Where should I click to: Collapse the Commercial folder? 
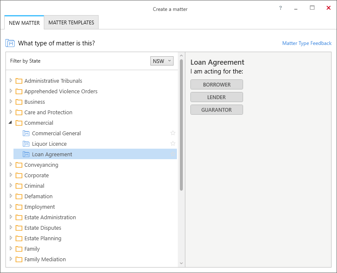pos(10,123)
